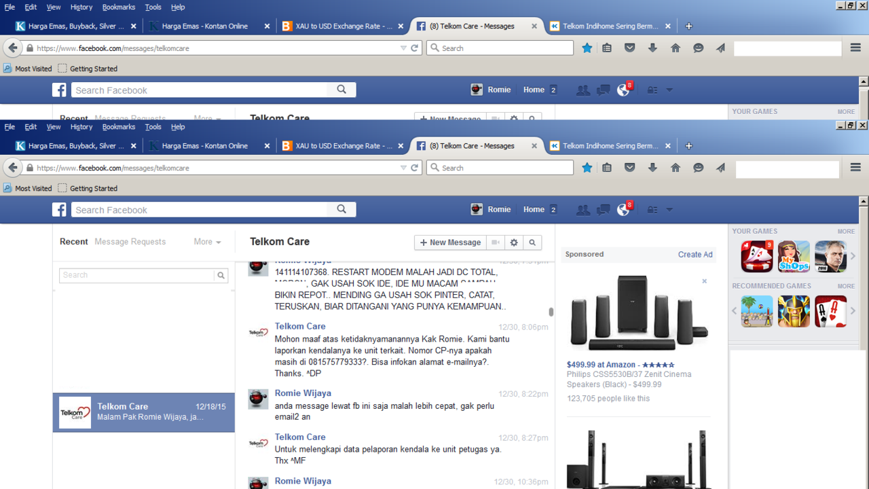
Task: Click Create Ad link
Action: (695, 255)
